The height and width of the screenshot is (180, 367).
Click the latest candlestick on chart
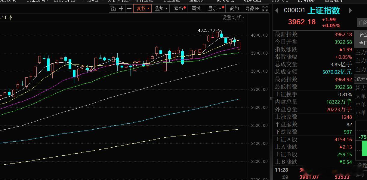pos(239,46)
